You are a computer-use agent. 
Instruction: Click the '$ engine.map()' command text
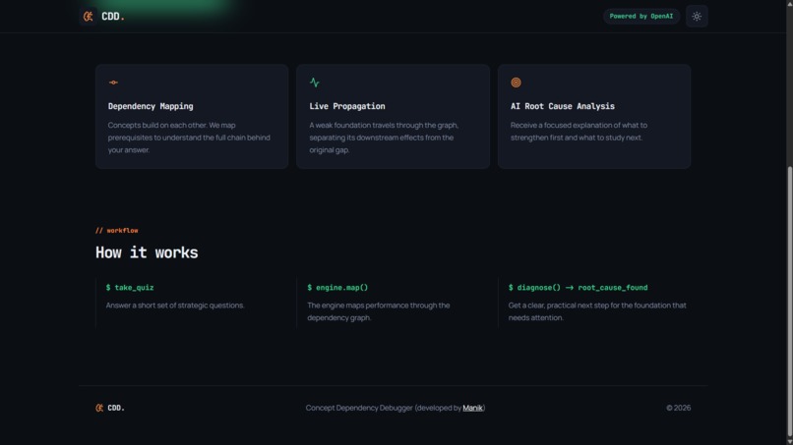point(337,288)
